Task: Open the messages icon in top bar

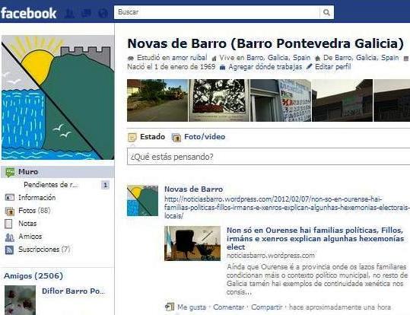Action: click(x=86, y=13)
